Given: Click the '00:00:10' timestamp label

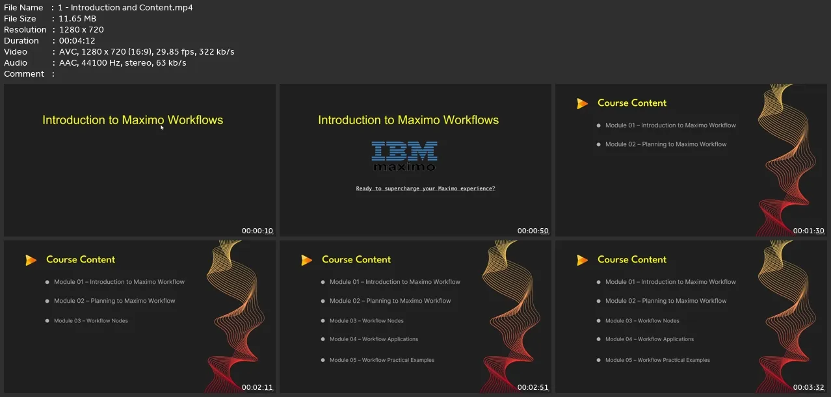Looking at the screenshot, I should pyautogui.click(x=257, y=231).
